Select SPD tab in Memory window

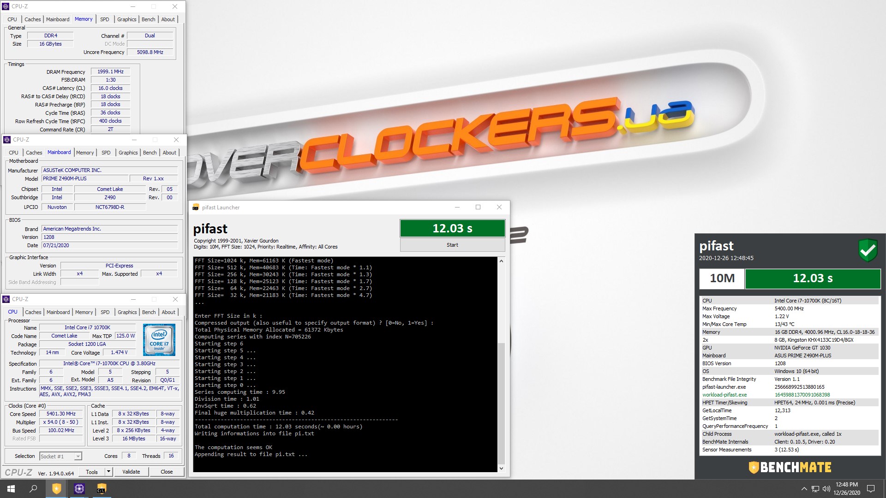[x=105, y=19]
